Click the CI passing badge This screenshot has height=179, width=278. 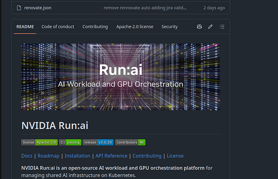pos(70,142)
